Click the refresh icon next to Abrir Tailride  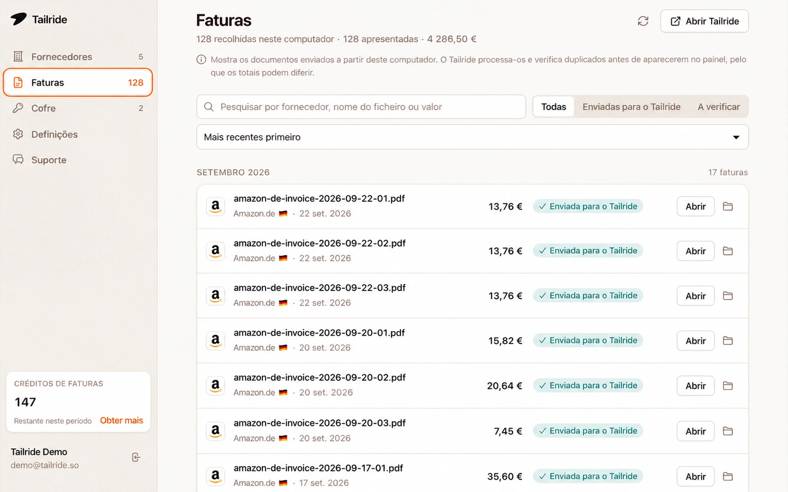coord(643,21)
